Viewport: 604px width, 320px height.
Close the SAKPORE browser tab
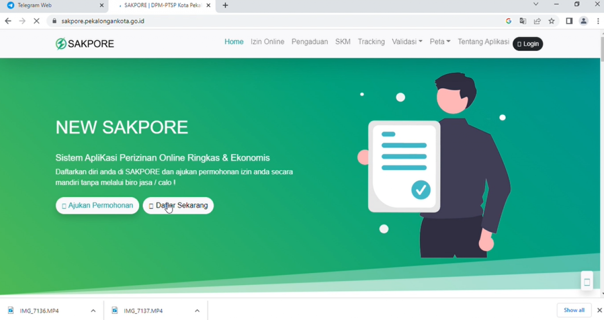tap(208, 5)
